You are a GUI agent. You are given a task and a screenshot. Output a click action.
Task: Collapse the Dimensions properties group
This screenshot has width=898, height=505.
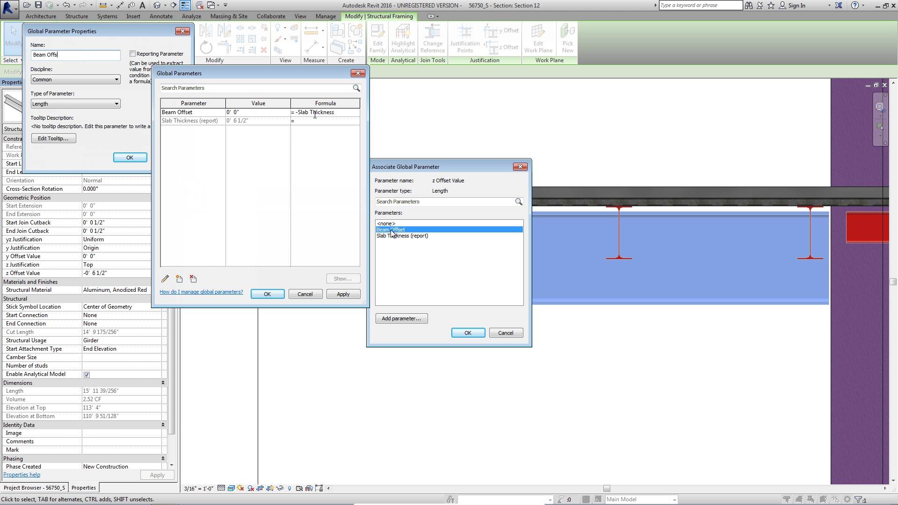[163, 383]
